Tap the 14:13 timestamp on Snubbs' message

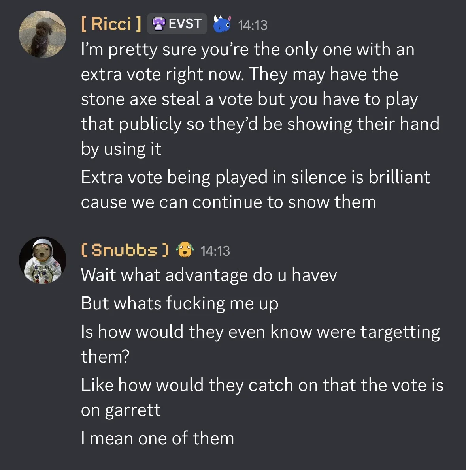click(x=215, y=251)
